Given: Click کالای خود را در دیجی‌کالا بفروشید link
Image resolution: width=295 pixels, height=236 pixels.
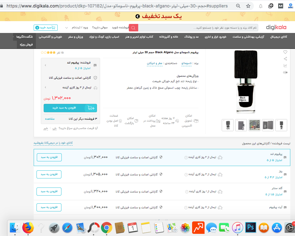Looking at the screenshot, I should 53,143.
